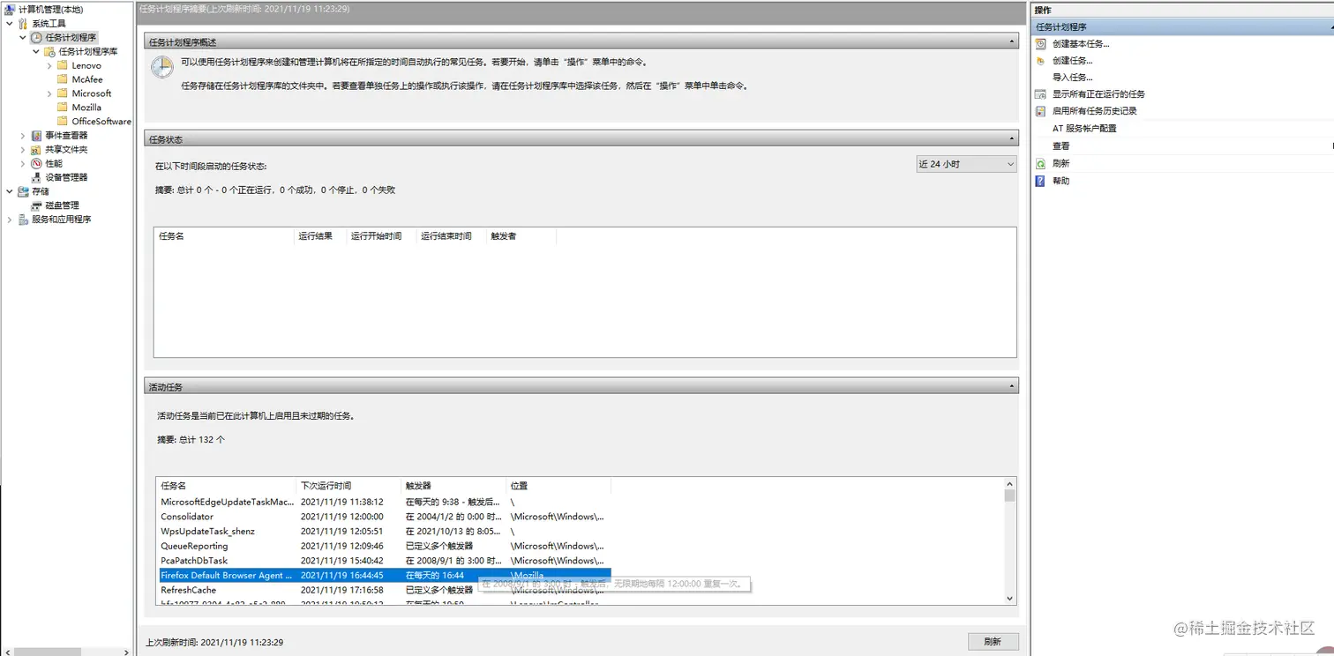Click the 运行开始时间 column header
The width and height of the screenshot is (1334, 656).
381,236
